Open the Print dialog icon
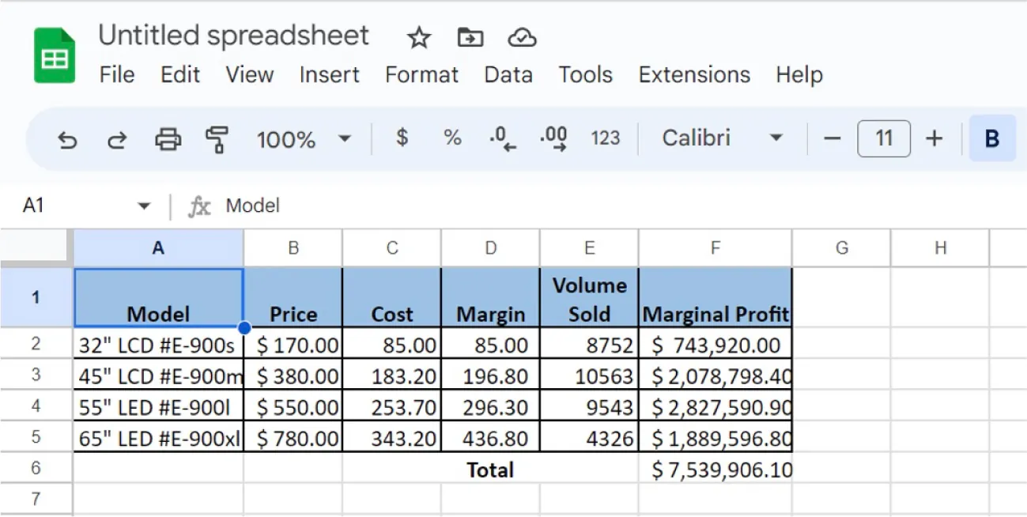The width and height of the screenshot is (1027, 517). (167, 139)
